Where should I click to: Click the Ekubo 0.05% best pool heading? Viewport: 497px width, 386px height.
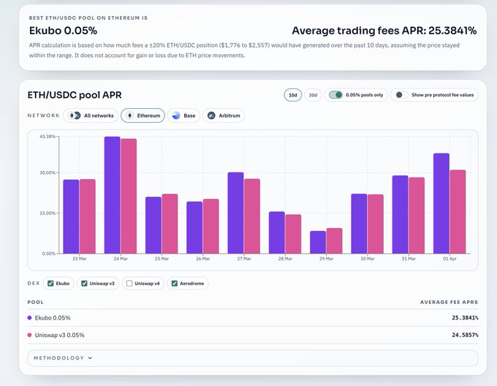(63, 31)
